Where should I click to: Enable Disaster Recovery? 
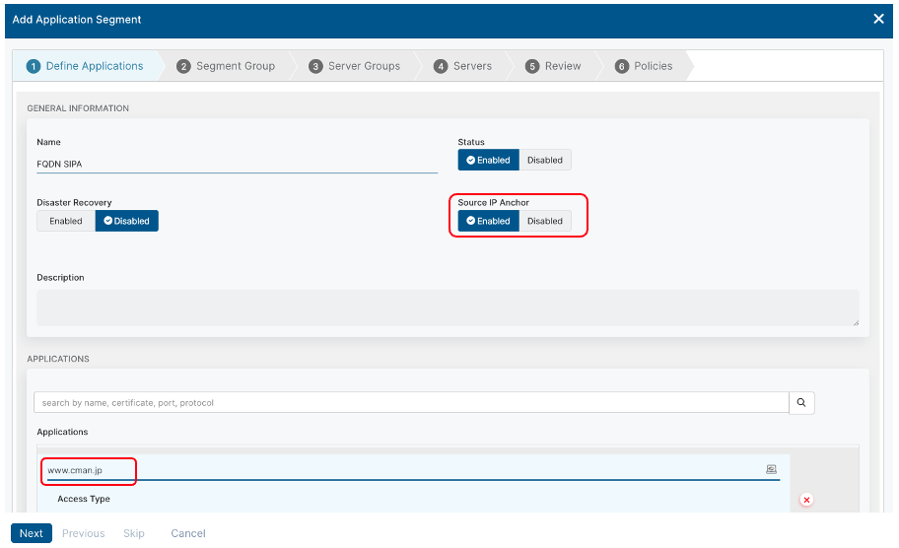point(66,221)
